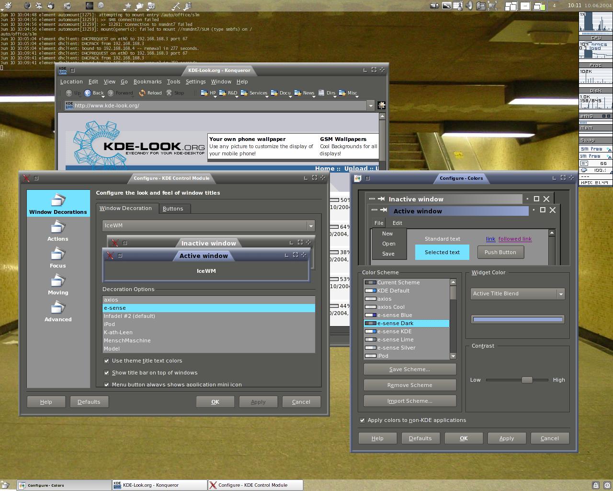Select Infadel #2 (default) theme
The image size is (613, 491).
209,316
